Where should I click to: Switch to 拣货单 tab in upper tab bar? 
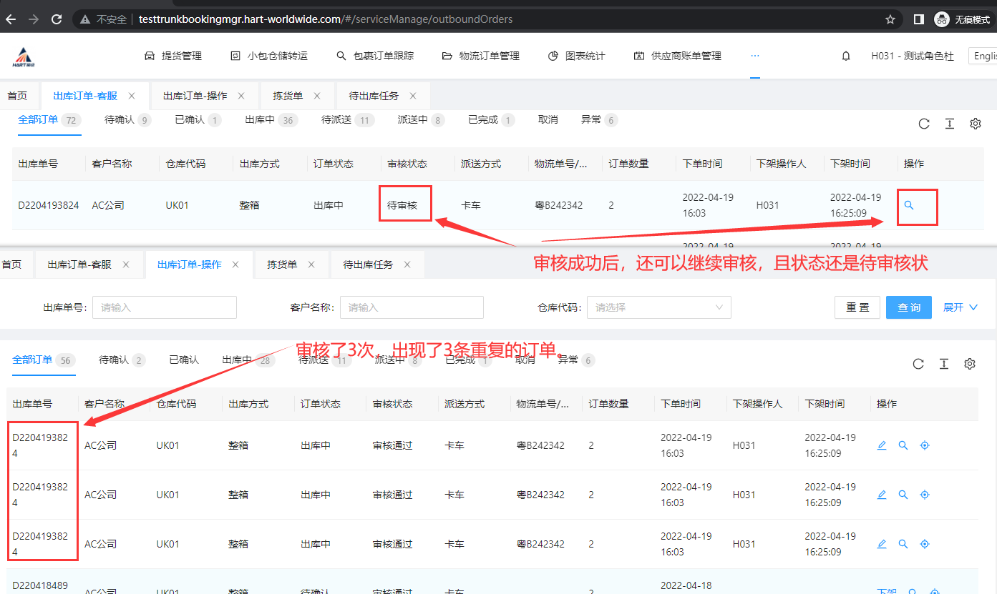pyautogui.click(x=288, y=96)
